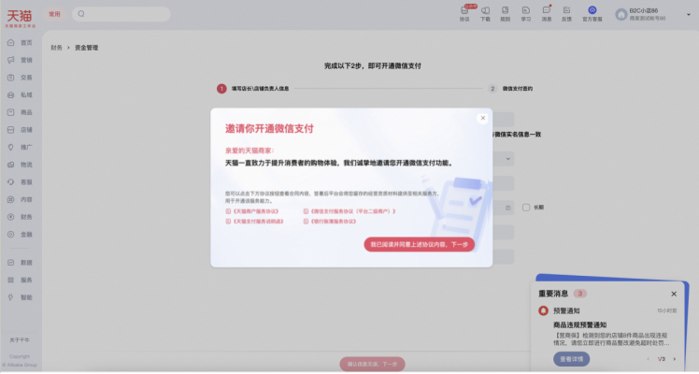Viewport: 699px width, 374px height.
Task: Close the 微信支付 invitation dialog
Action: click(x=482, y=118)
